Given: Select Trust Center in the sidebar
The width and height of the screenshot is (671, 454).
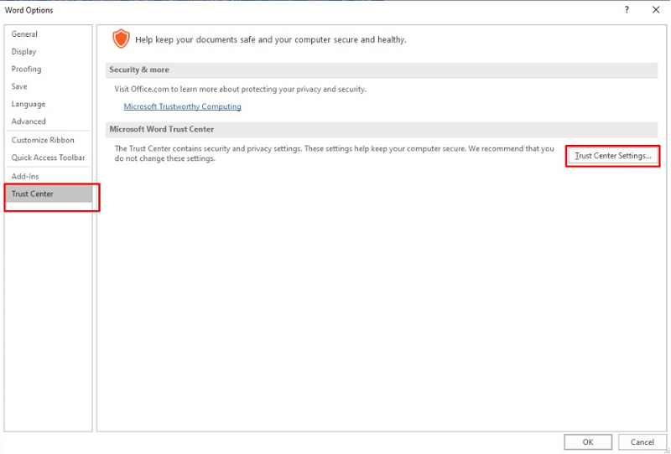Looking at the screenshot, I should coord(33,194).
